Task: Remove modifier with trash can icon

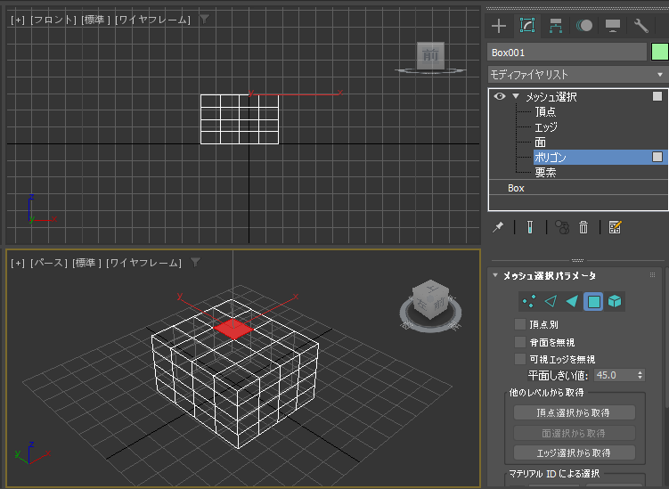Action: click(x=583, y=227)
